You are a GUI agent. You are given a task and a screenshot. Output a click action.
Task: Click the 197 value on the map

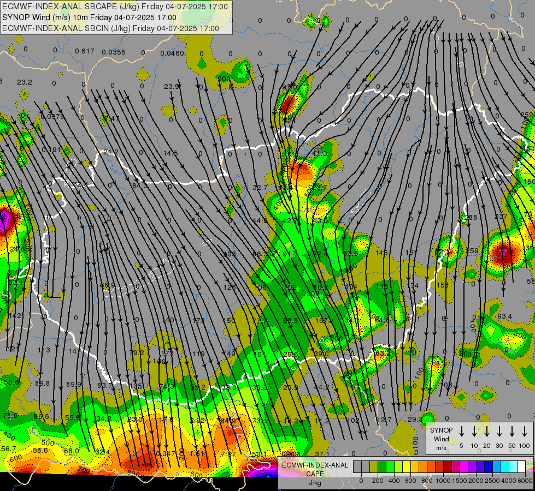tap(411, 252)
